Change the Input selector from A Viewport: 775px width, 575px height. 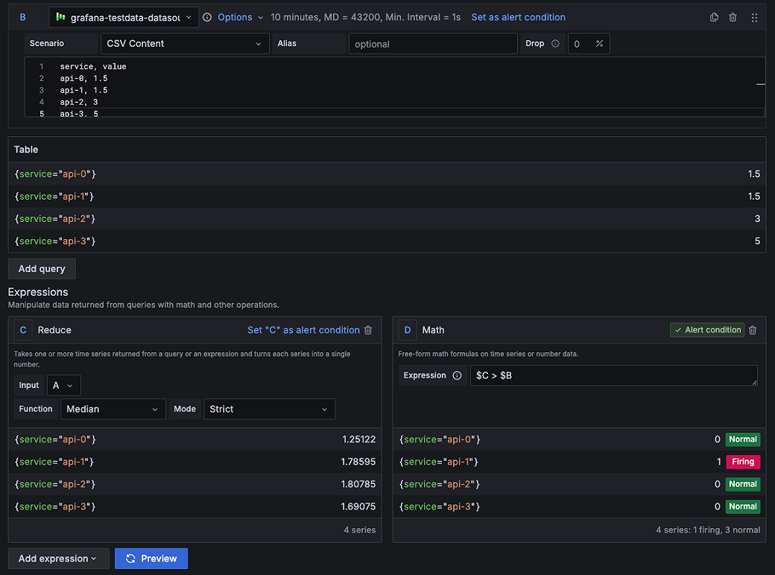[x=64, y=385]
